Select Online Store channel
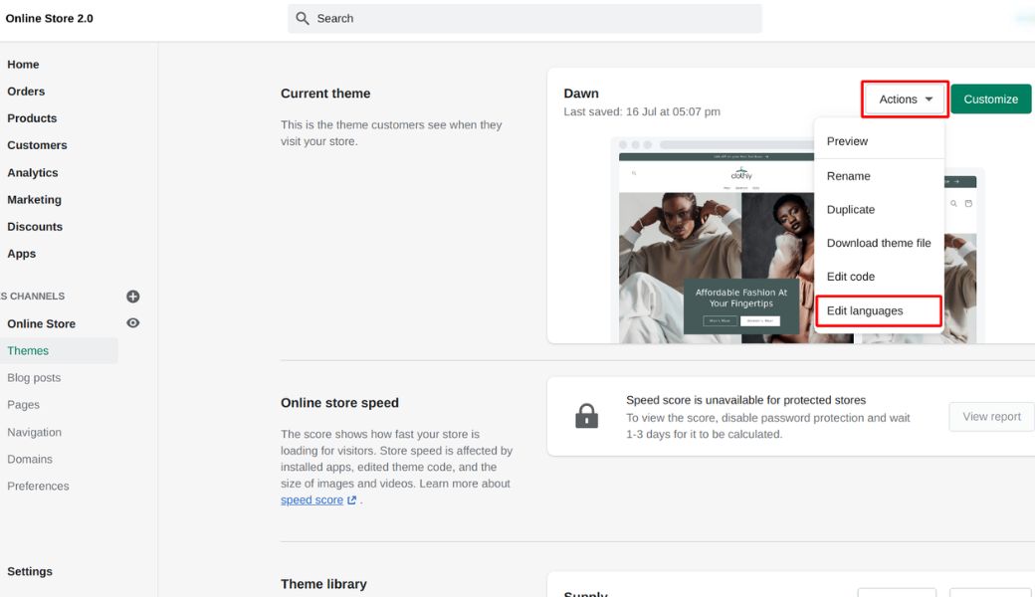The width and height of the screenshot is (1035, 597). tap(41, 324)
